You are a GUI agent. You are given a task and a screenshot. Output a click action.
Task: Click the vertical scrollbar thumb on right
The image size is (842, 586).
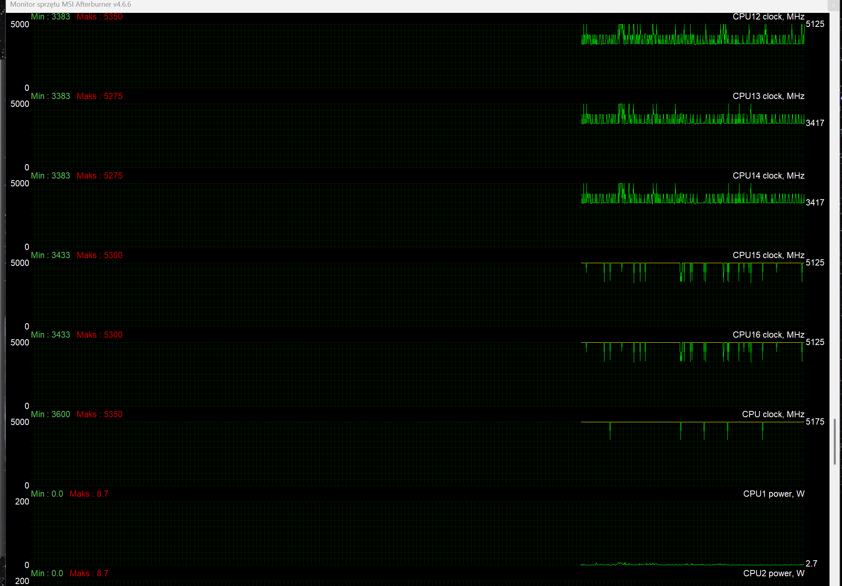click(x=835, y=441)
